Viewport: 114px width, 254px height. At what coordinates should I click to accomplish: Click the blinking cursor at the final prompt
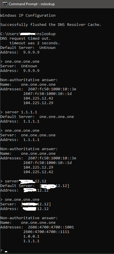[x=6, y=252]
